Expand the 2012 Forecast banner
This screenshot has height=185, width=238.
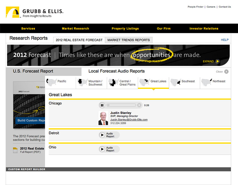[217, 61]
